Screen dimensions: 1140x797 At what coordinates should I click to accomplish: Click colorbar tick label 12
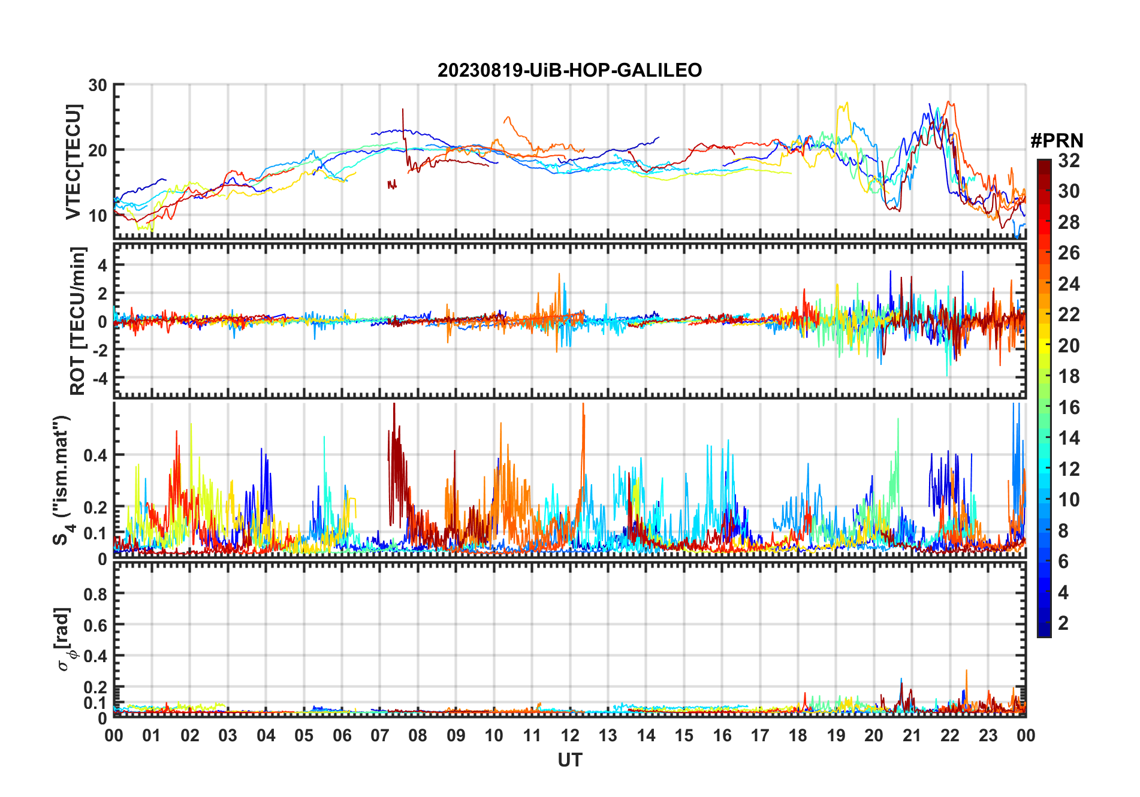pyautogui.click(x=1069, y=469)
